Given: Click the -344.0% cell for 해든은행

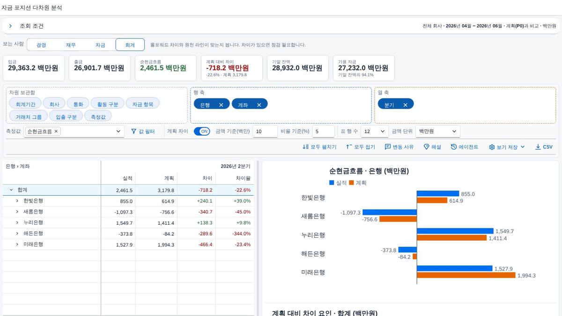Looking at the screenshot, I should (x=235, y=234).
